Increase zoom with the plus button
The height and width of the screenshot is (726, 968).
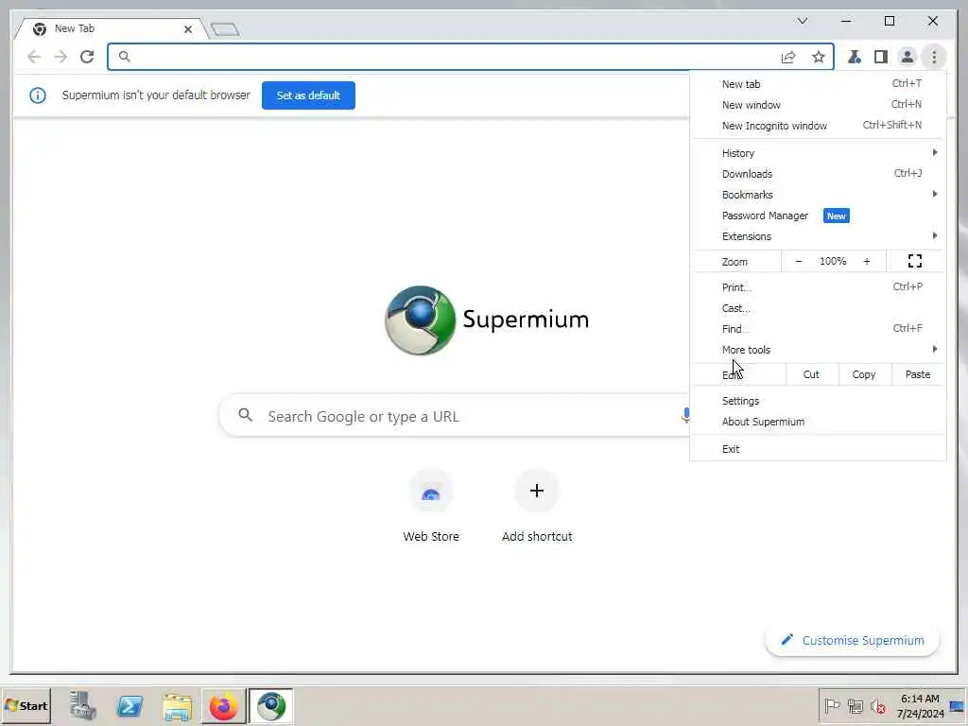point(867,261)
